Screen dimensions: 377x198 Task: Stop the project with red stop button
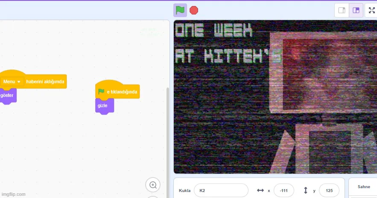click(x=194, y=10)
